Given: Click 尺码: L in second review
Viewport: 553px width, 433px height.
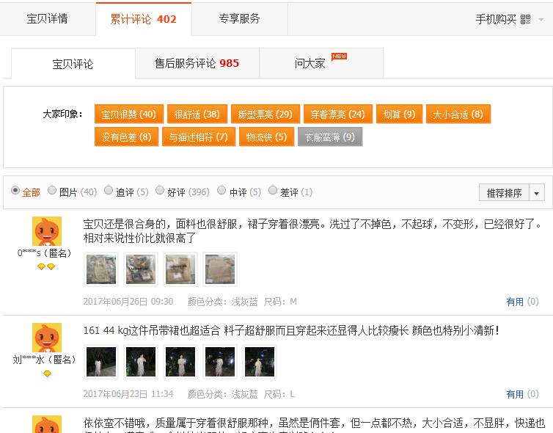Looking at the screenshot, I should (x=279, y=394).
